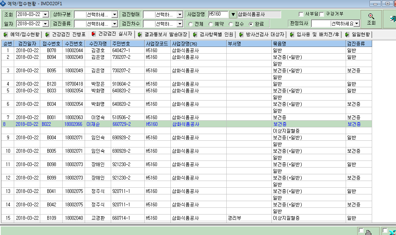Click the 사업장명 code input field H5160
The image size is (396, 235).
218,15
